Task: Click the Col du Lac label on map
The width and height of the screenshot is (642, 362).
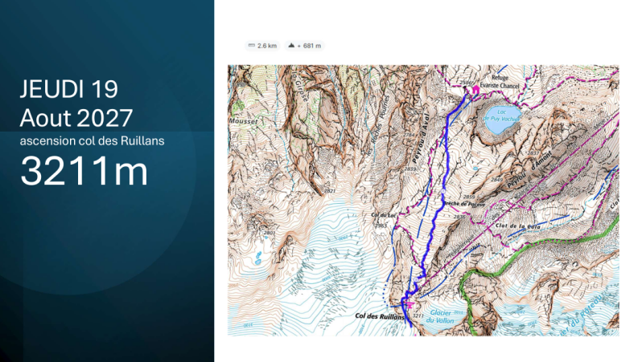Action: (x=384, y=215)
